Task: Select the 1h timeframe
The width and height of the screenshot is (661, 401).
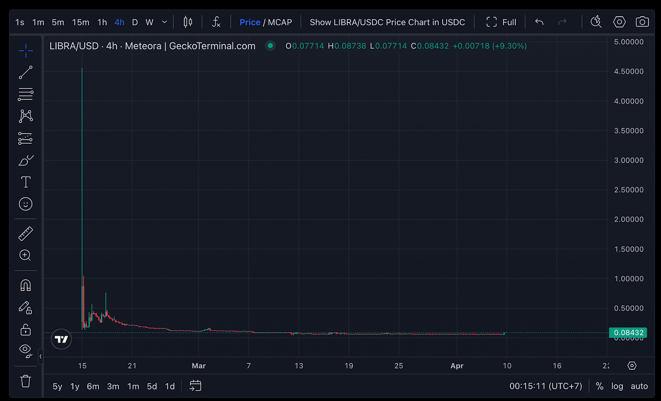Action: click(102, 22)
